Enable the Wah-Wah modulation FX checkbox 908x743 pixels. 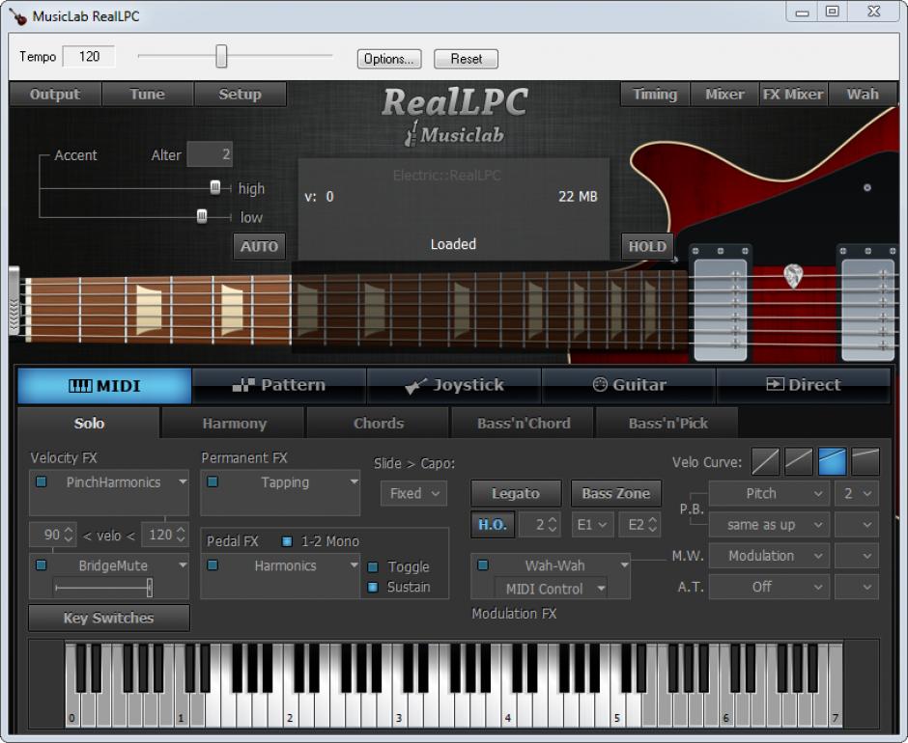click(x=482, y=564)
